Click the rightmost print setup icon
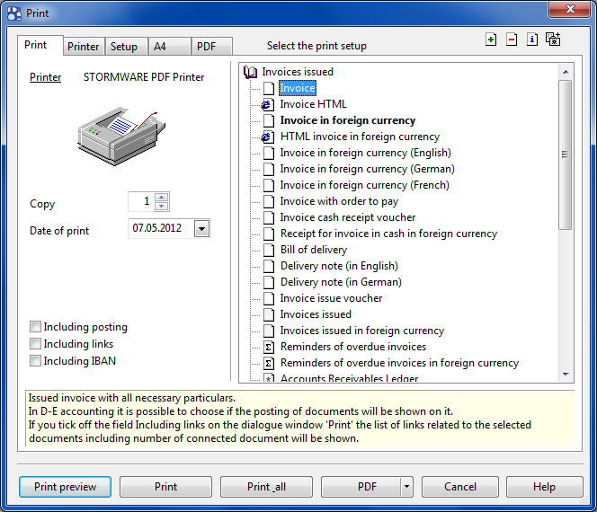This screenshot has height=512, width=597. [553, 40]
